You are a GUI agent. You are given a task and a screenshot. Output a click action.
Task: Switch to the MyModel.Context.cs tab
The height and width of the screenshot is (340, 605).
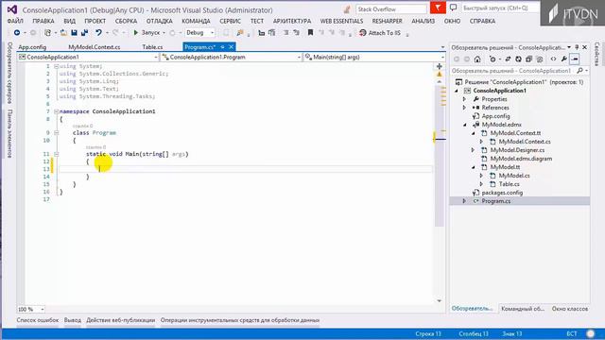click(x=95, y=47)
